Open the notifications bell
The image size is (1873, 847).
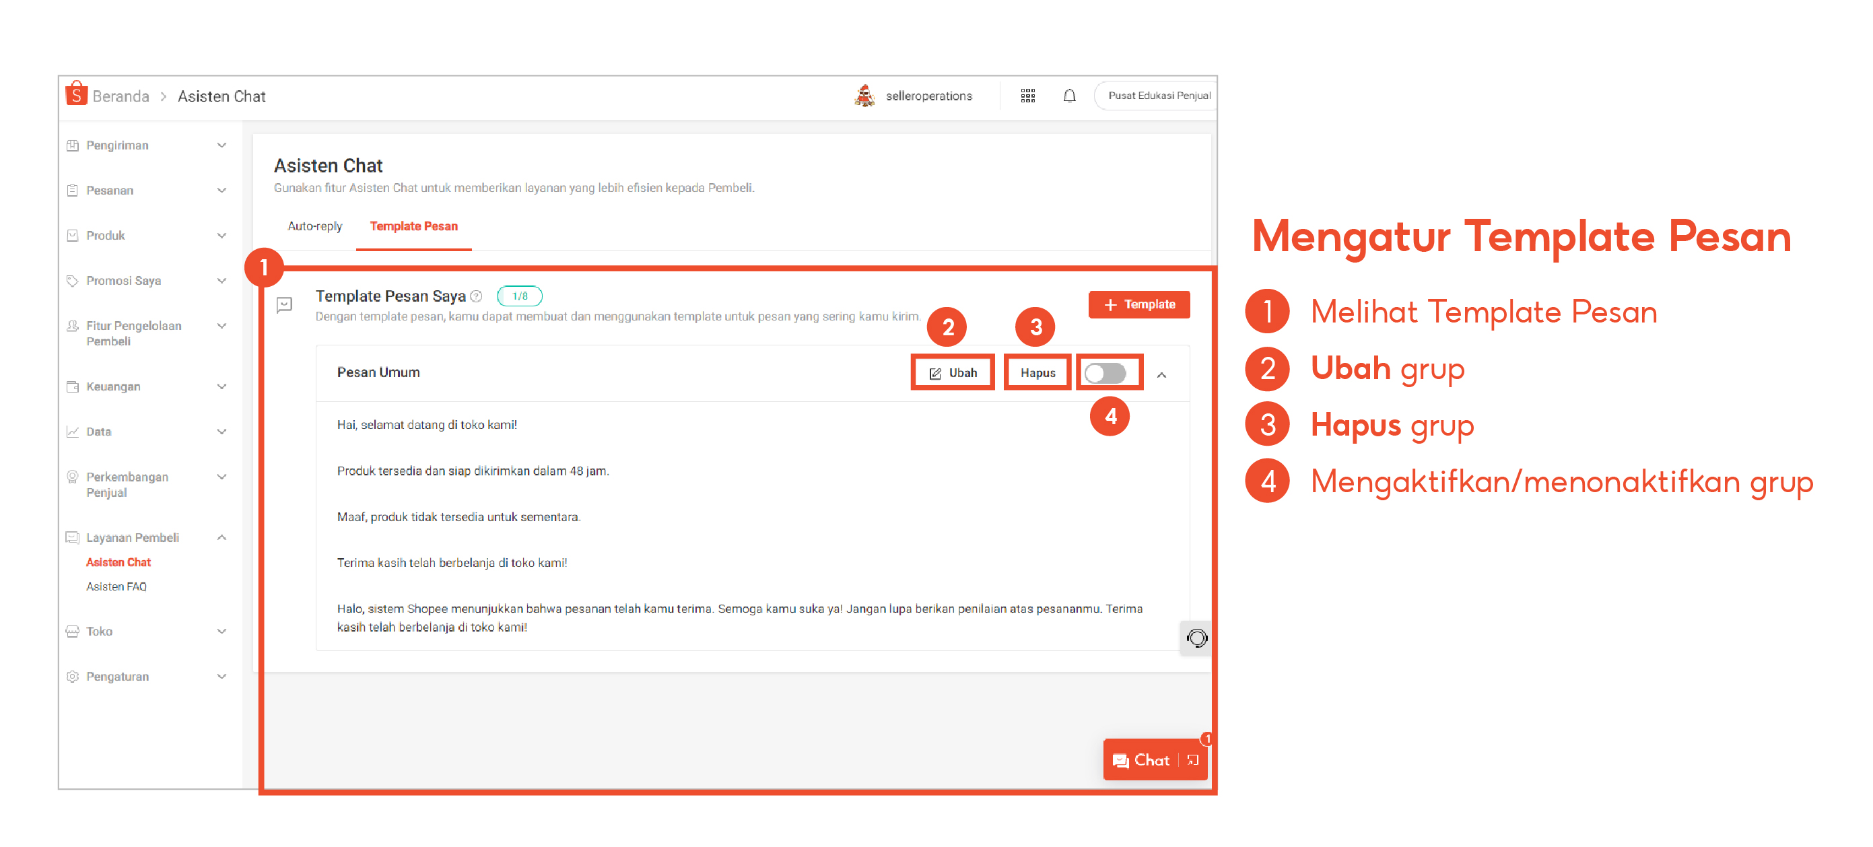coord(1069,96)
